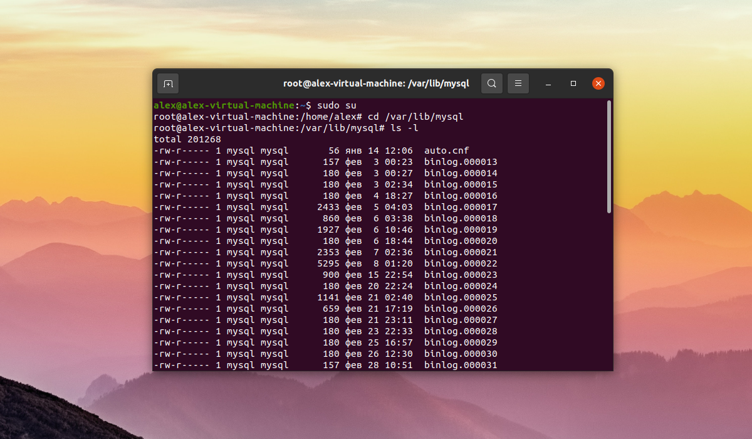
Task: Open the terminal search magnifier
Action: (491, 83)
